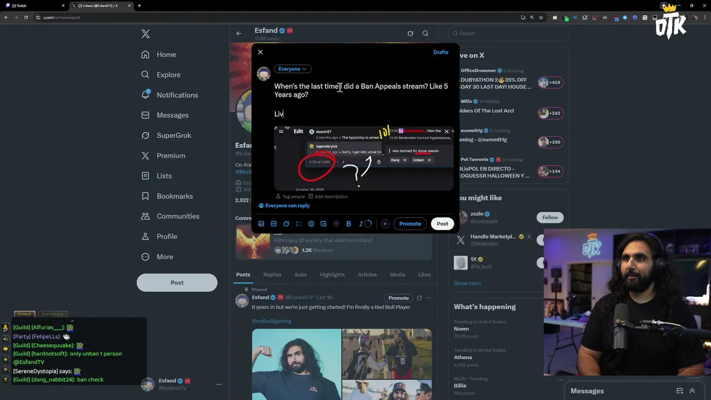Open Communities in the sidebar
The height and width of the screenshot is (400, 711).
170,216
